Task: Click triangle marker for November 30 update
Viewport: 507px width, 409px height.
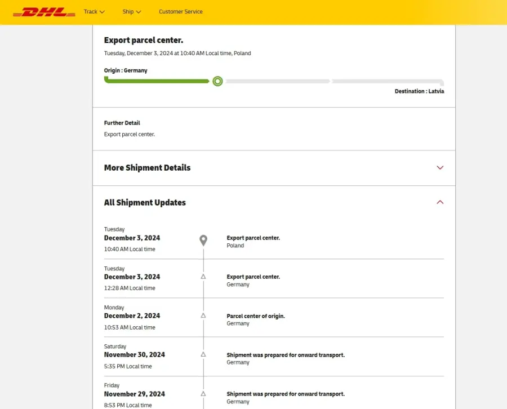Action: [203, 354]
